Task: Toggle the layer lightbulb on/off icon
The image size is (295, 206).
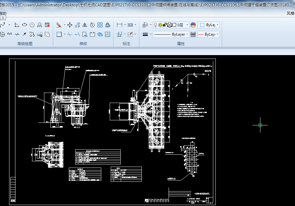Action: pos(155,25)
